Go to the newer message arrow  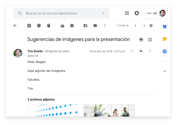(135, 26)
